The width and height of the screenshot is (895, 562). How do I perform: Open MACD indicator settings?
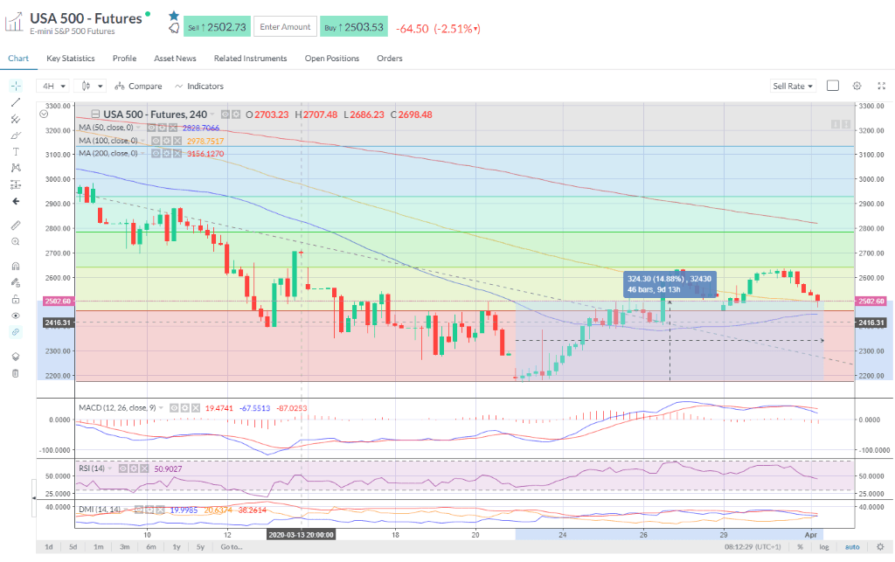point(185,408)
